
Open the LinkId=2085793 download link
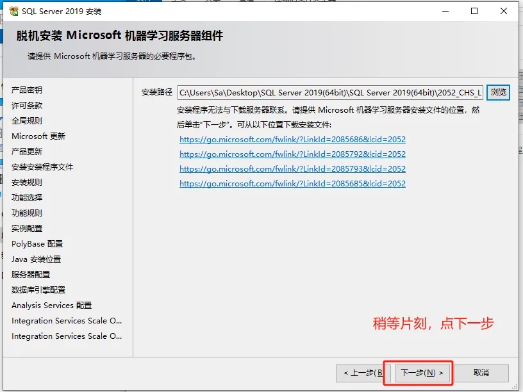point(292,168)
